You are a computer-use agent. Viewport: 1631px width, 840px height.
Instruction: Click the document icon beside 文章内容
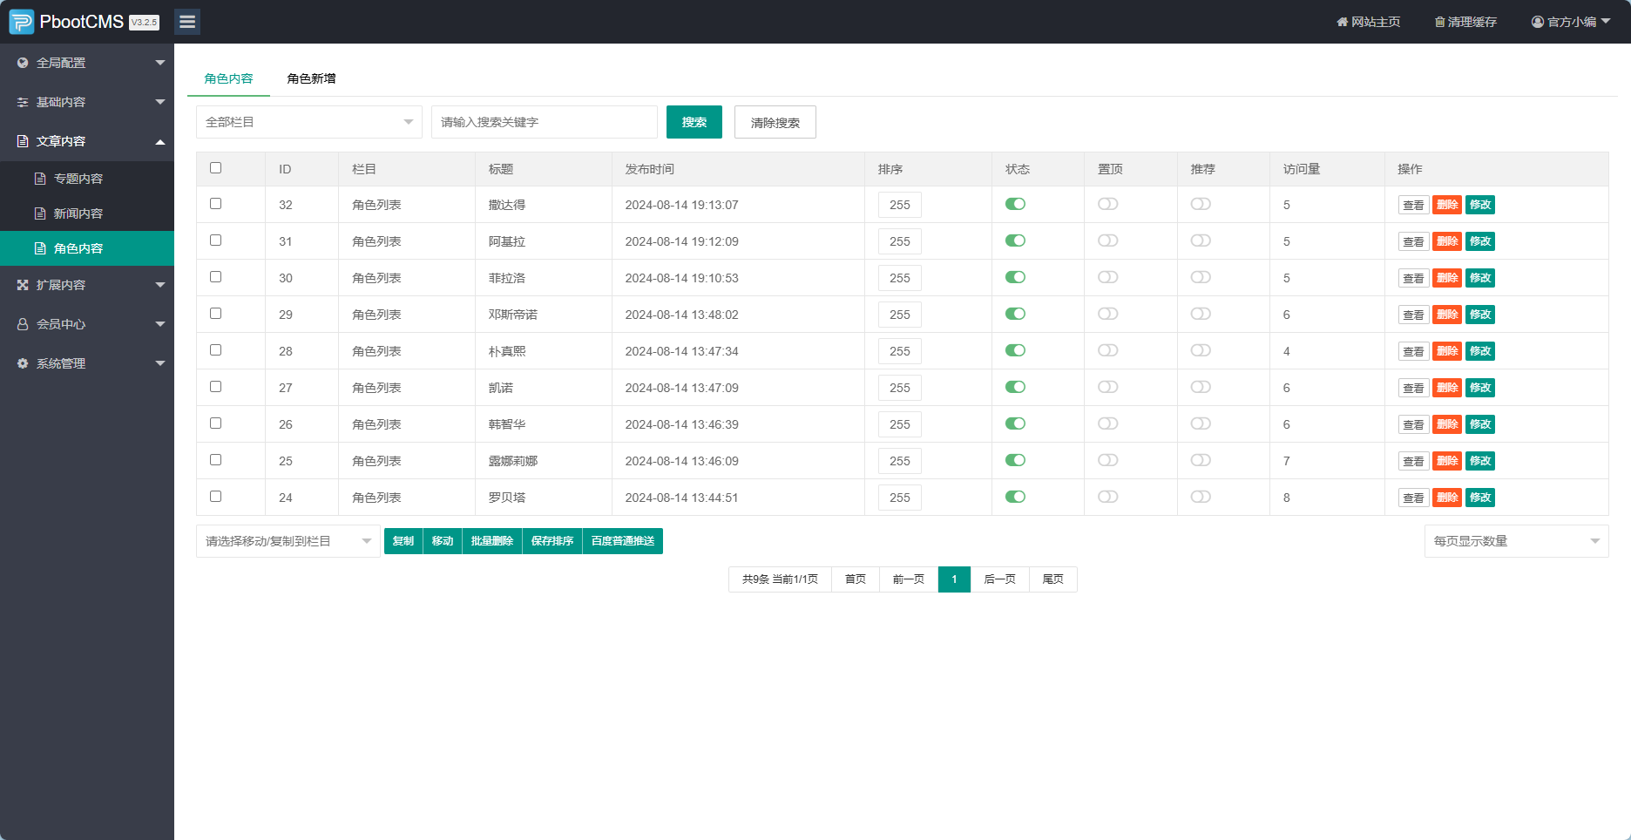click(x=23, y=141)
